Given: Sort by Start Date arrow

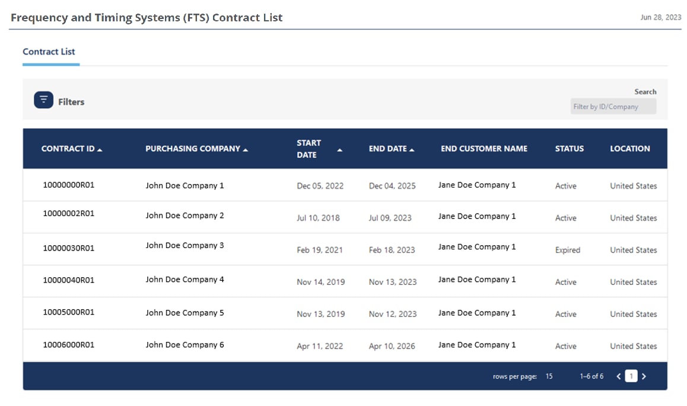Looking at the screenshot, I should 340,150.
